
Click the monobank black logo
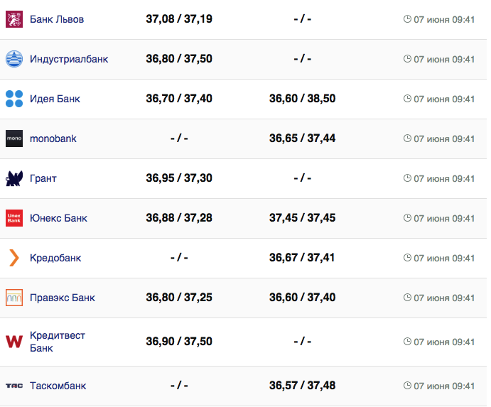[x=14, y=139]
